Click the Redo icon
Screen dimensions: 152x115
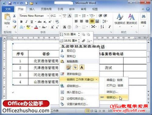(22, 3)
